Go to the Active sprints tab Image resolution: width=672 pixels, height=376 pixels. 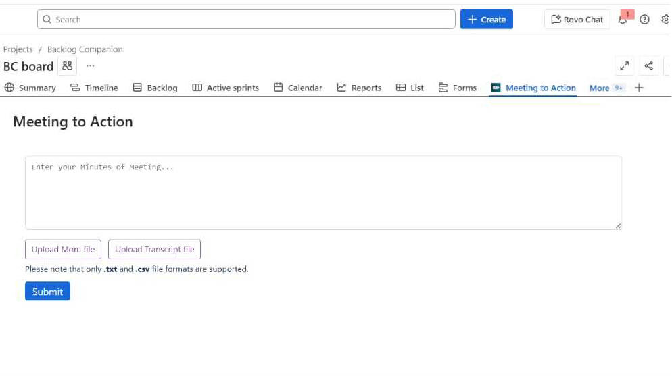225,88
